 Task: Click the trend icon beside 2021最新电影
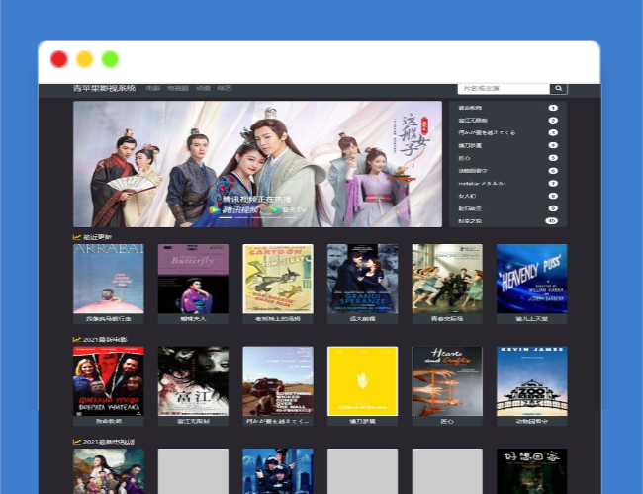coord(77,339)
